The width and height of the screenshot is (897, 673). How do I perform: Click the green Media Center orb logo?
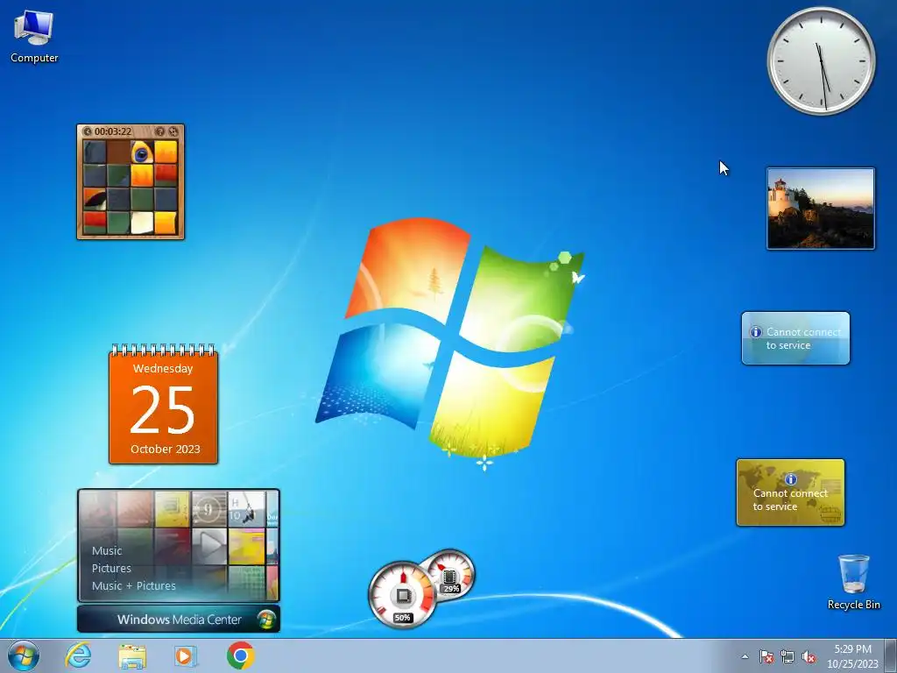click(266, 620)
